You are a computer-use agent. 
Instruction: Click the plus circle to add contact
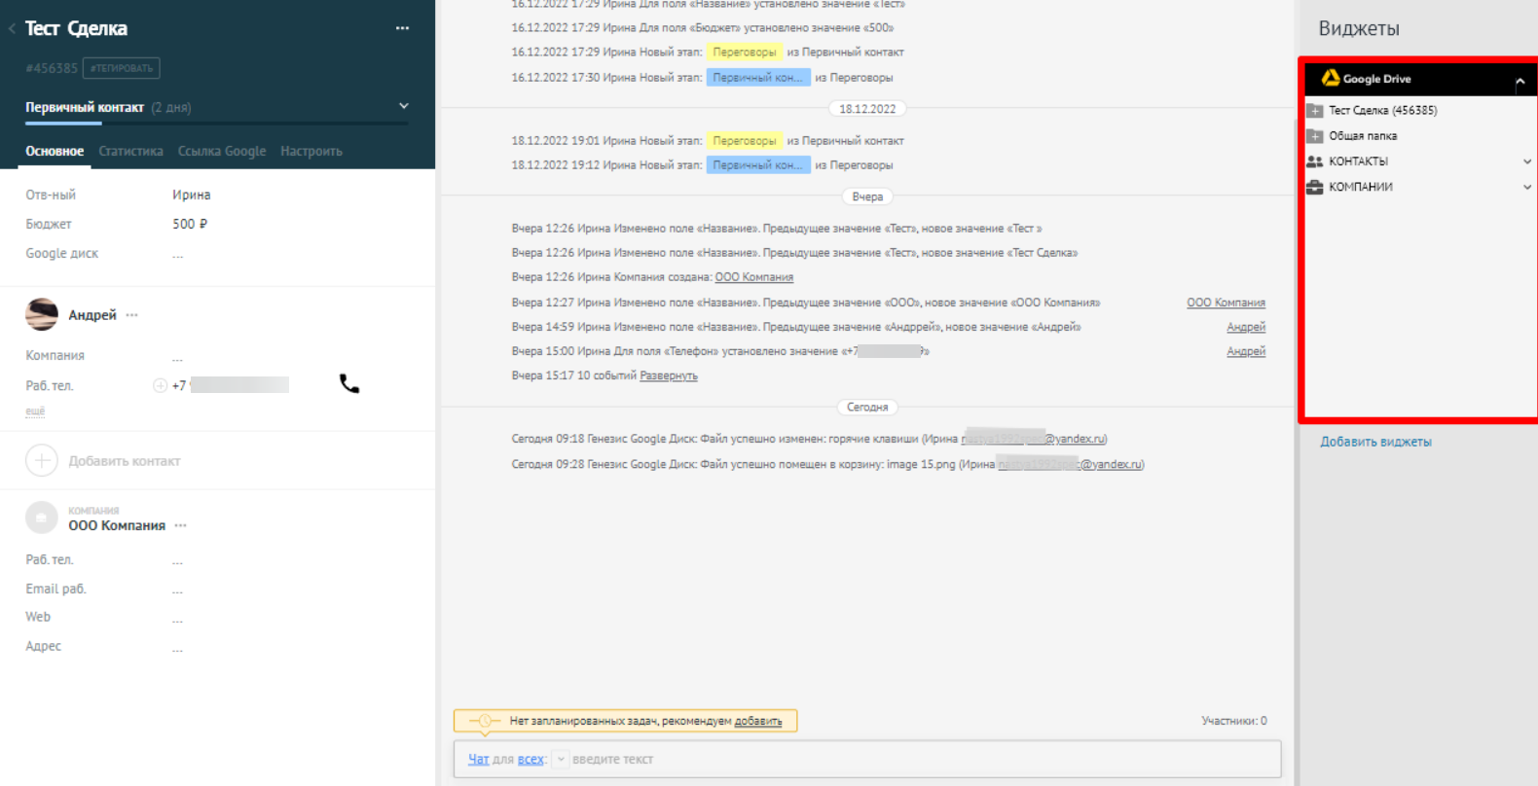tap(41, 460)
